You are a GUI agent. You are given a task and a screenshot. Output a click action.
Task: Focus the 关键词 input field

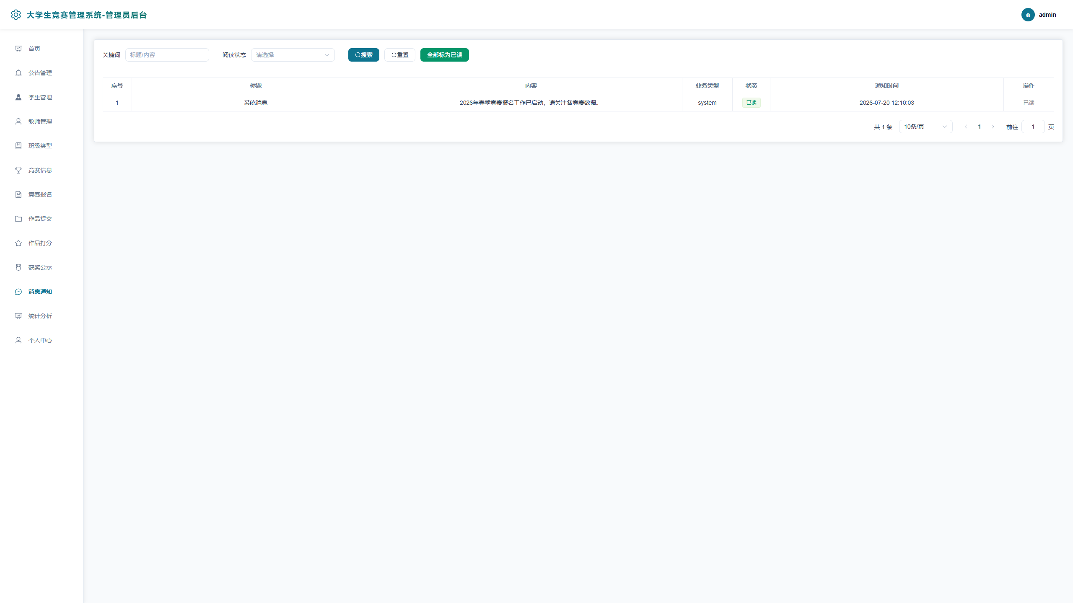pyautogui.click(x=167, y=55)
